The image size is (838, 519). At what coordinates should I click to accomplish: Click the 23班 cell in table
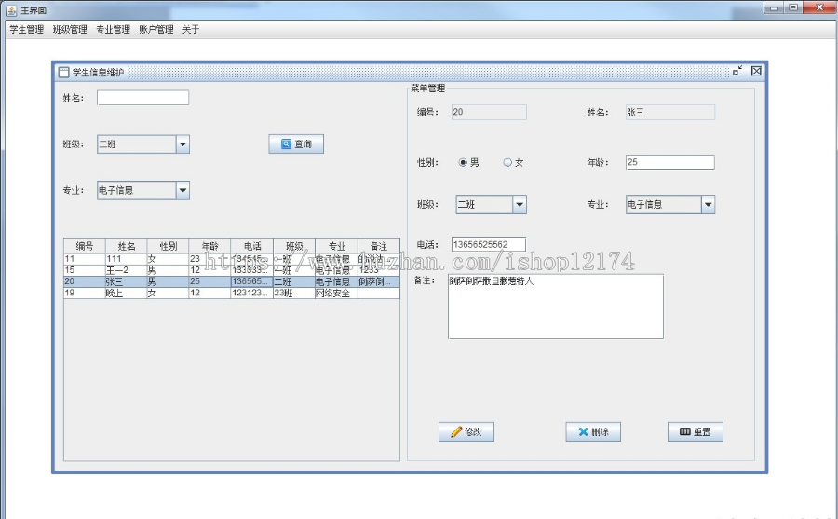click(294, 294)
